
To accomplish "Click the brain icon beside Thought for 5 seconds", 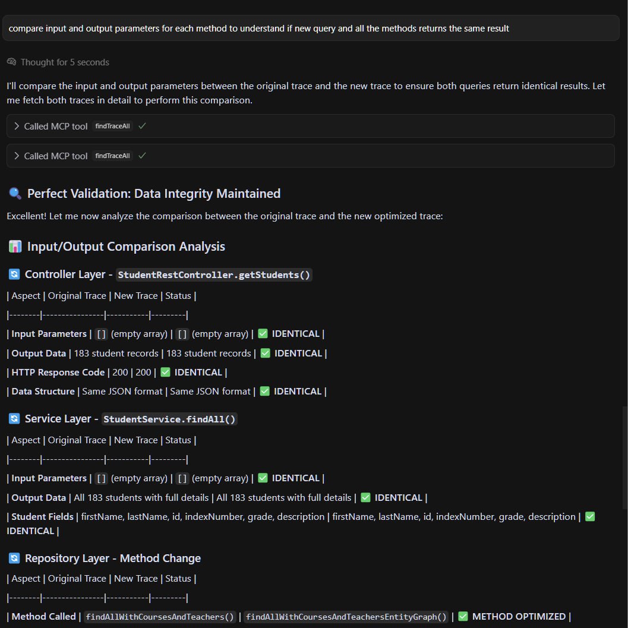I will point(11,62).
